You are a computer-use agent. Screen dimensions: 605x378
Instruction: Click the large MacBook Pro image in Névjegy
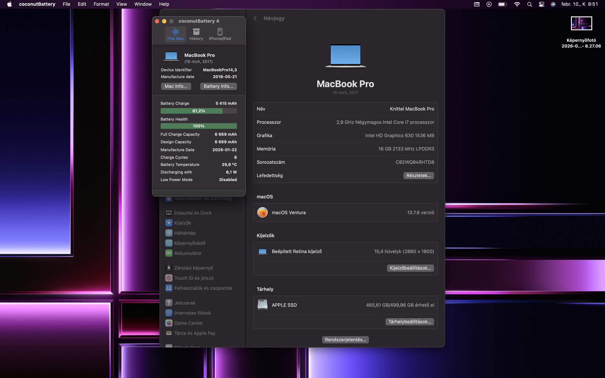(345, 56)
